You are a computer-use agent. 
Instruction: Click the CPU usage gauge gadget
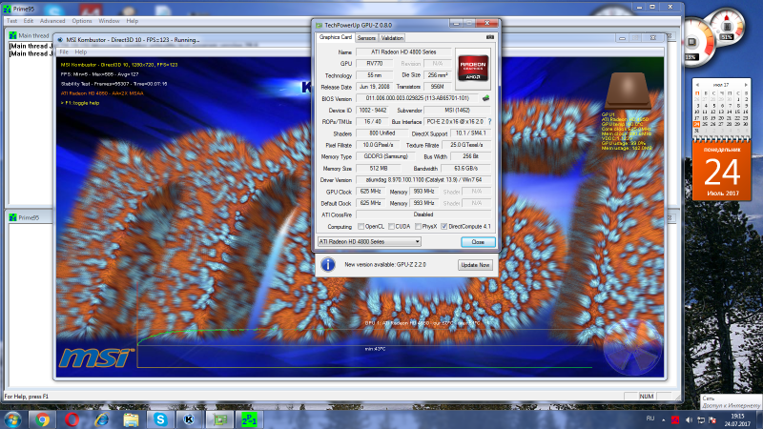pyautogui.click(x=695, y=43)
